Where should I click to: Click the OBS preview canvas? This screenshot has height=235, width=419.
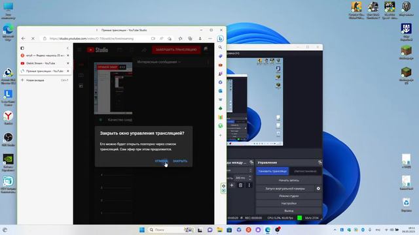tap(255, 102)
